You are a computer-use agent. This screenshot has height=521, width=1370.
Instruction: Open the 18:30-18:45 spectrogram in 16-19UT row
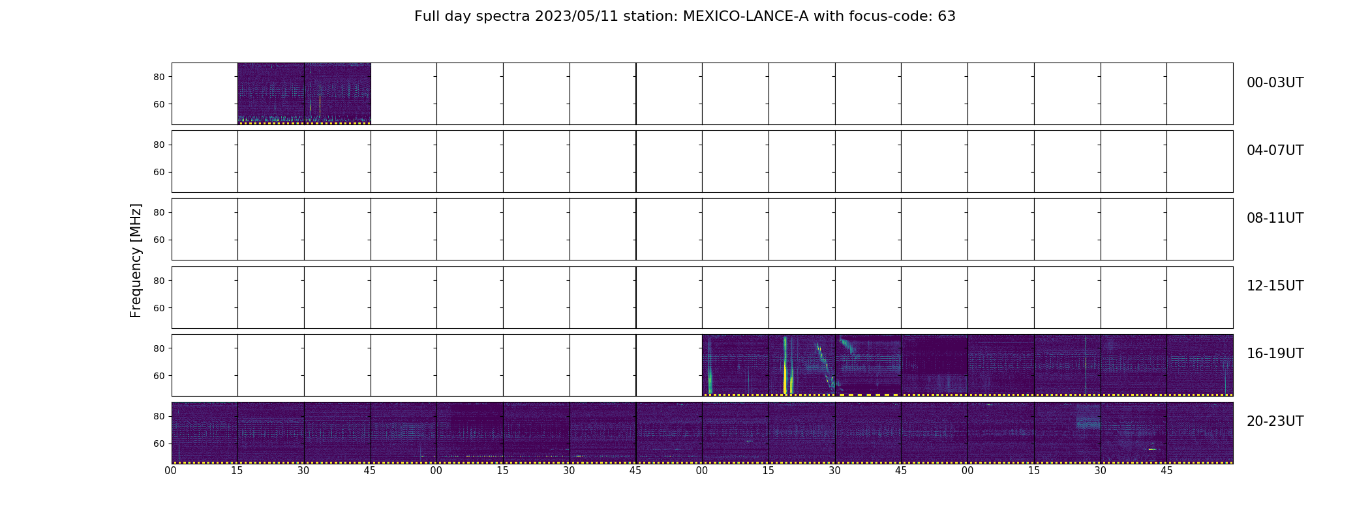pyautogui.click(x=868, y=365)
